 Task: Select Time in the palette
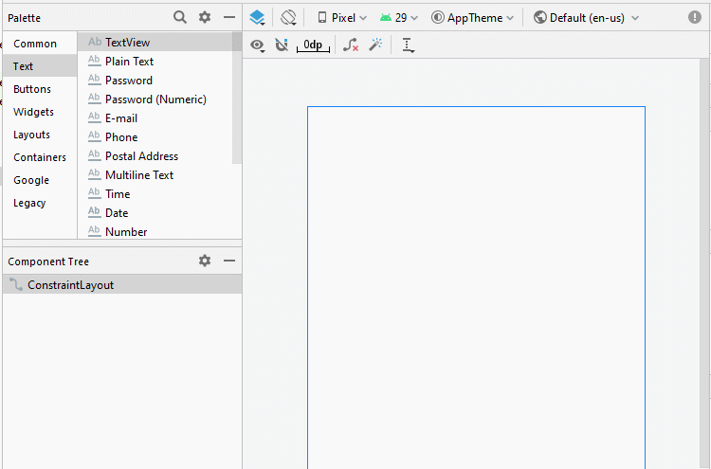[155, 194]
